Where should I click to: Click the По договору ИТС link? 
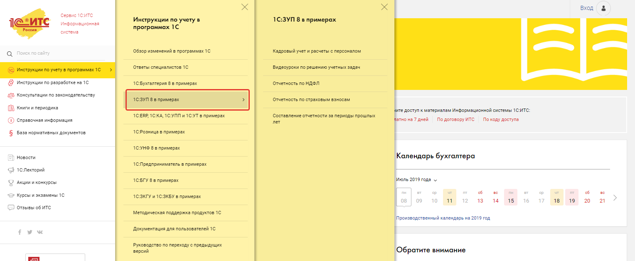[x=455, y=119]
